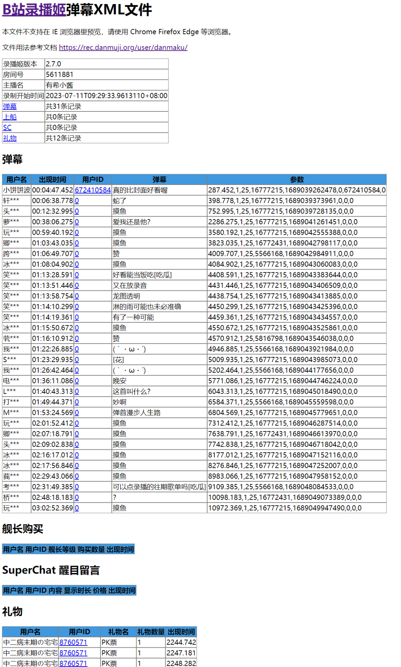Open user ID link in 这首叫什么? row
This screenshot has width=401, height=667.
77,391
